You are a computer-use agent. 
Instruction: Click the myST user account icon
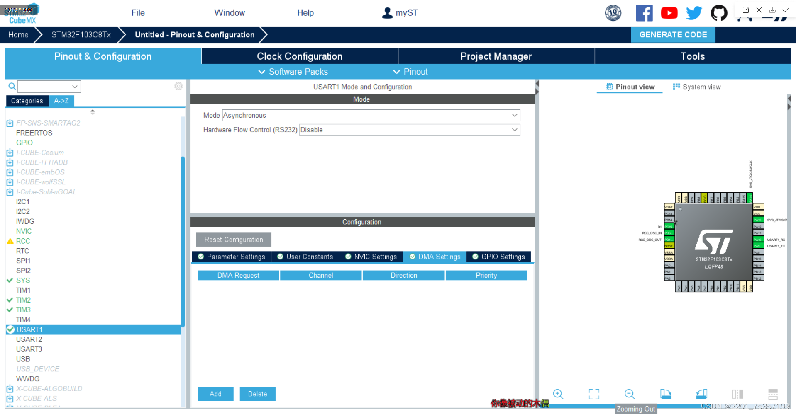pos(387,13)
